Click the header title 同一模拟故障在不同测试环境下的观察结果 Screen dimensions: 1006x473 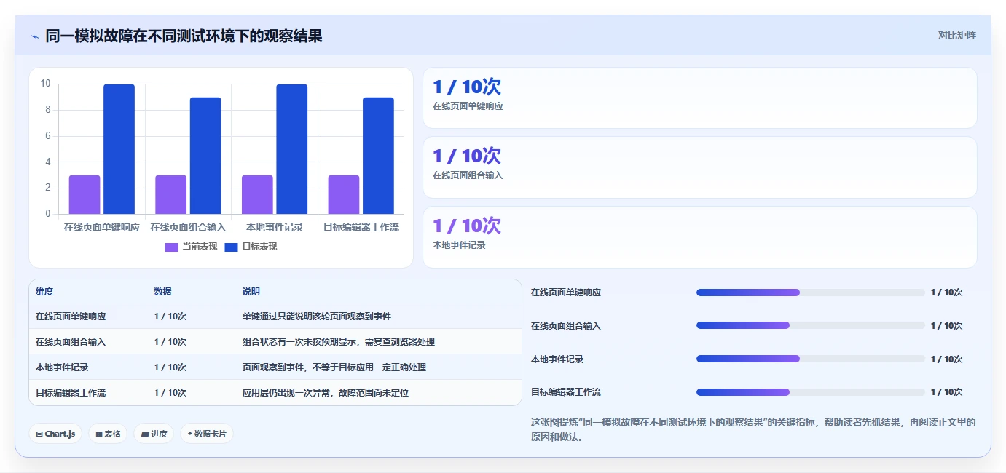[x=184, y=36]
